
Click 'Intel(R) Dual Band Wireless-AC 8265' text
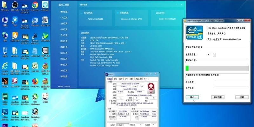point(105,63)
